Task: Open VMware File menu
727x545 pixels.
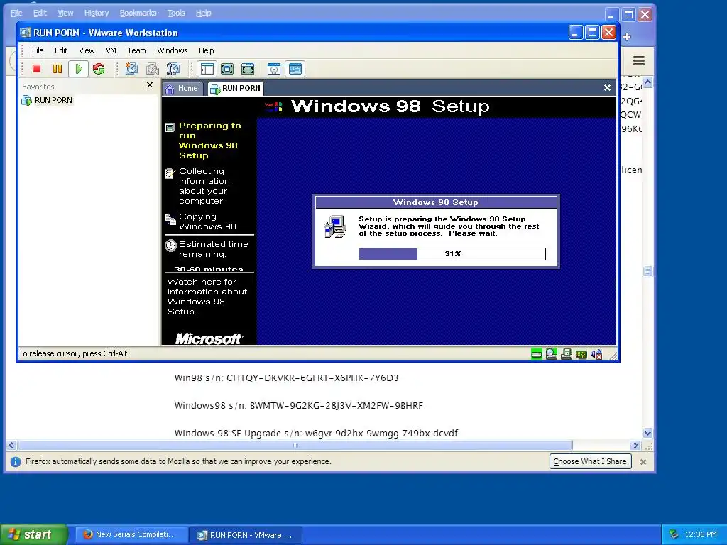Action: tap(38, 50)
